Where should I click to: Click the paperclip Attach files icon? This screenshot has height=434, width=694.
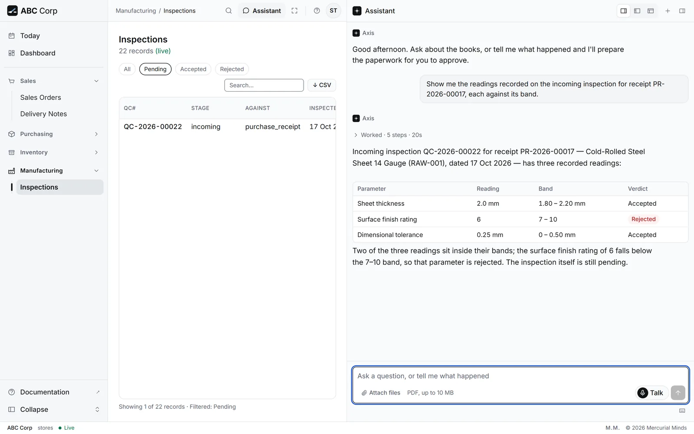(364, 393)
